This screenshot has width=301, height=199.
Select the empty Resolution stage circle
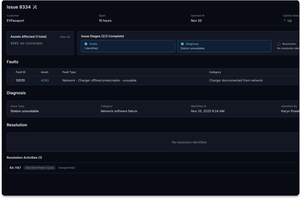click(x=279, y=44)
